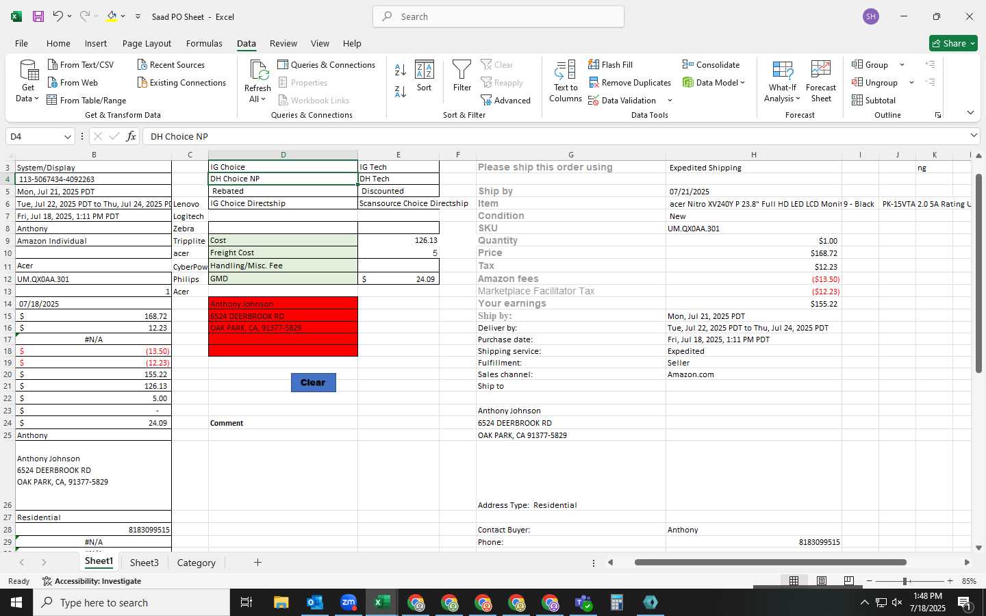Screen dimensions: 986x616
Task: Switch to the Formulas tab
Action: [x=204, y=43]
